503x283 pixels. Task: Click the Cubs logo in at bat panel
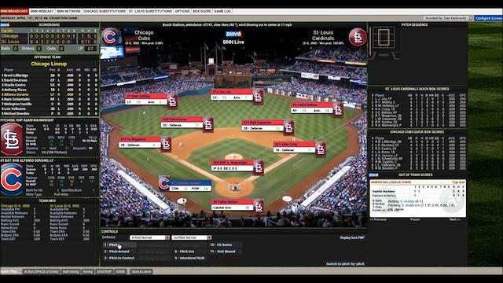coord(12,180)
